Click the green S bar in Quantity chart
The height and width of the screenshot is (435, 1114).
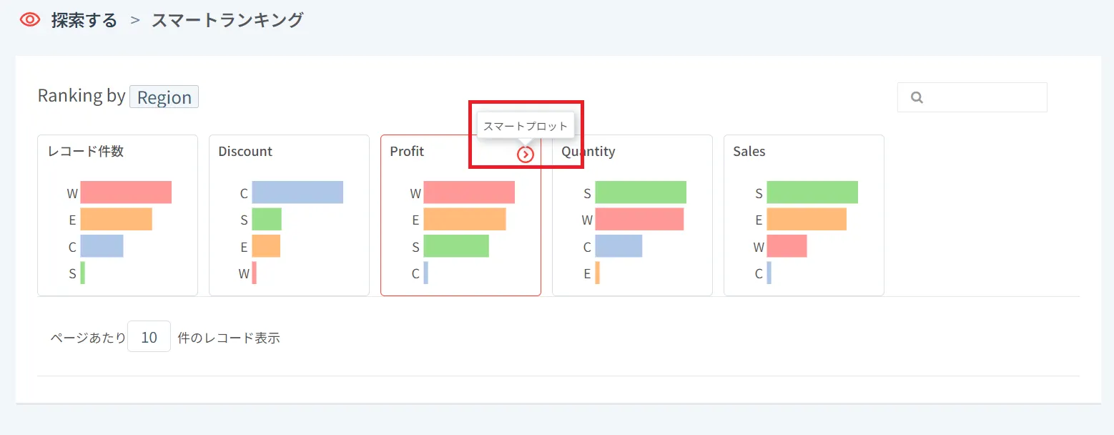pos(641,192)
